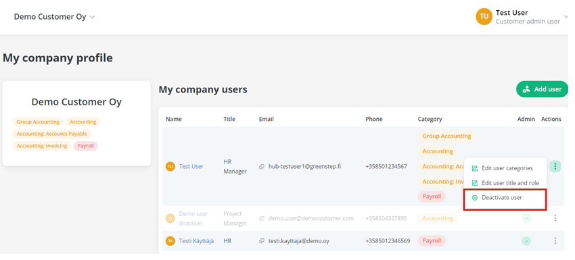Click the D avatar in Demo user row

tap(170, 219)
